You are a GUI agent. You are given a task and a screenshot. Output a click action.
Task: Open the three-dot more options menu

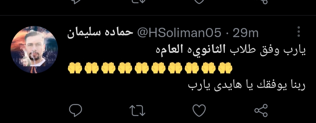pos(299,32)
